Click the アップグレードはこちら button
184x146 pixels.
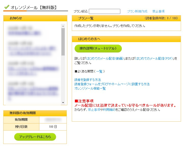pos(35,137)
